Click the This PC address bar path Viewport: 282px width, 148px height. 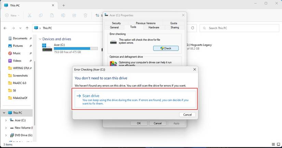pos(47,28)
